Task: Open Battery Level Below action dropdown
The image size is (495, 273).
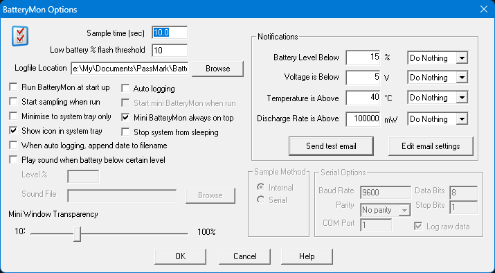Action: pyautogui.click(x=462, y=58)
